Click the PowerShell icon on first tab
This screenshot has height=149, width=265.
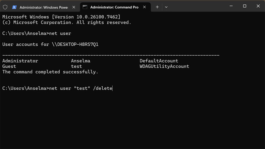[15, 7]
